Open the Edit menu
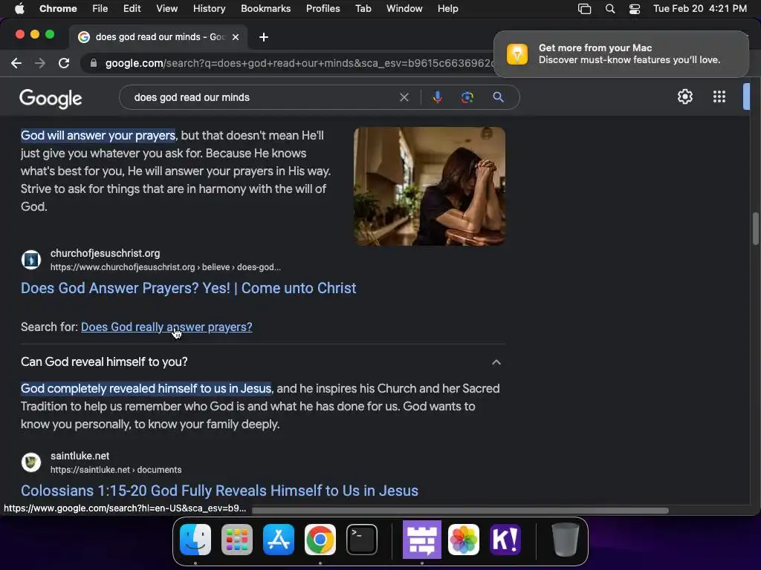The image size is (761, 570). tap(132, 8)
